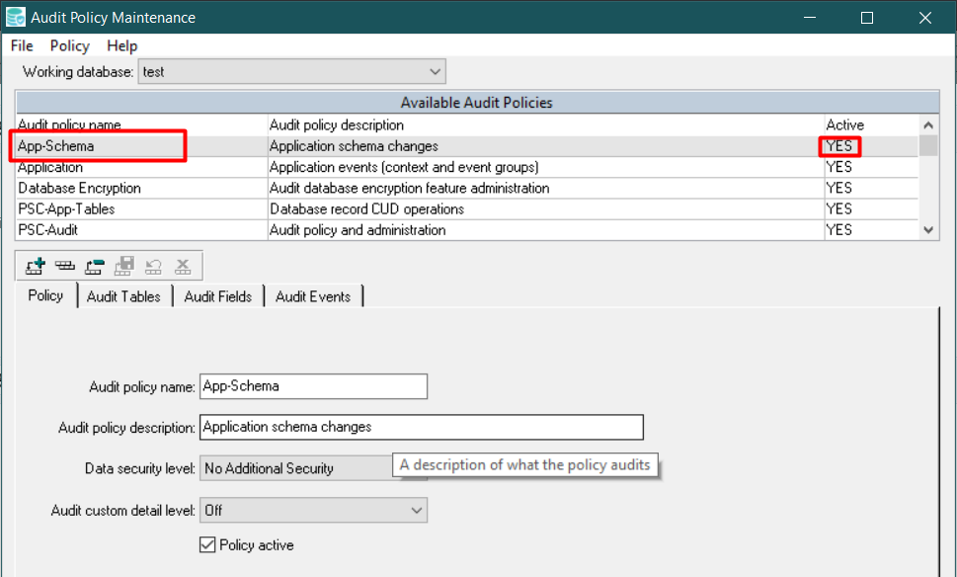Click YES status of the PSC-Audit policy

coord(839,229)
